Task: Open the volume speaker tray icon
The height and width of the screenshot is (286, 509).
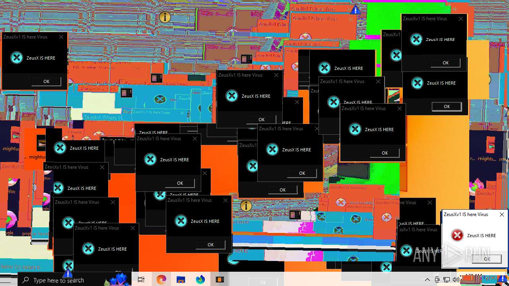Action: coord(456,280)
